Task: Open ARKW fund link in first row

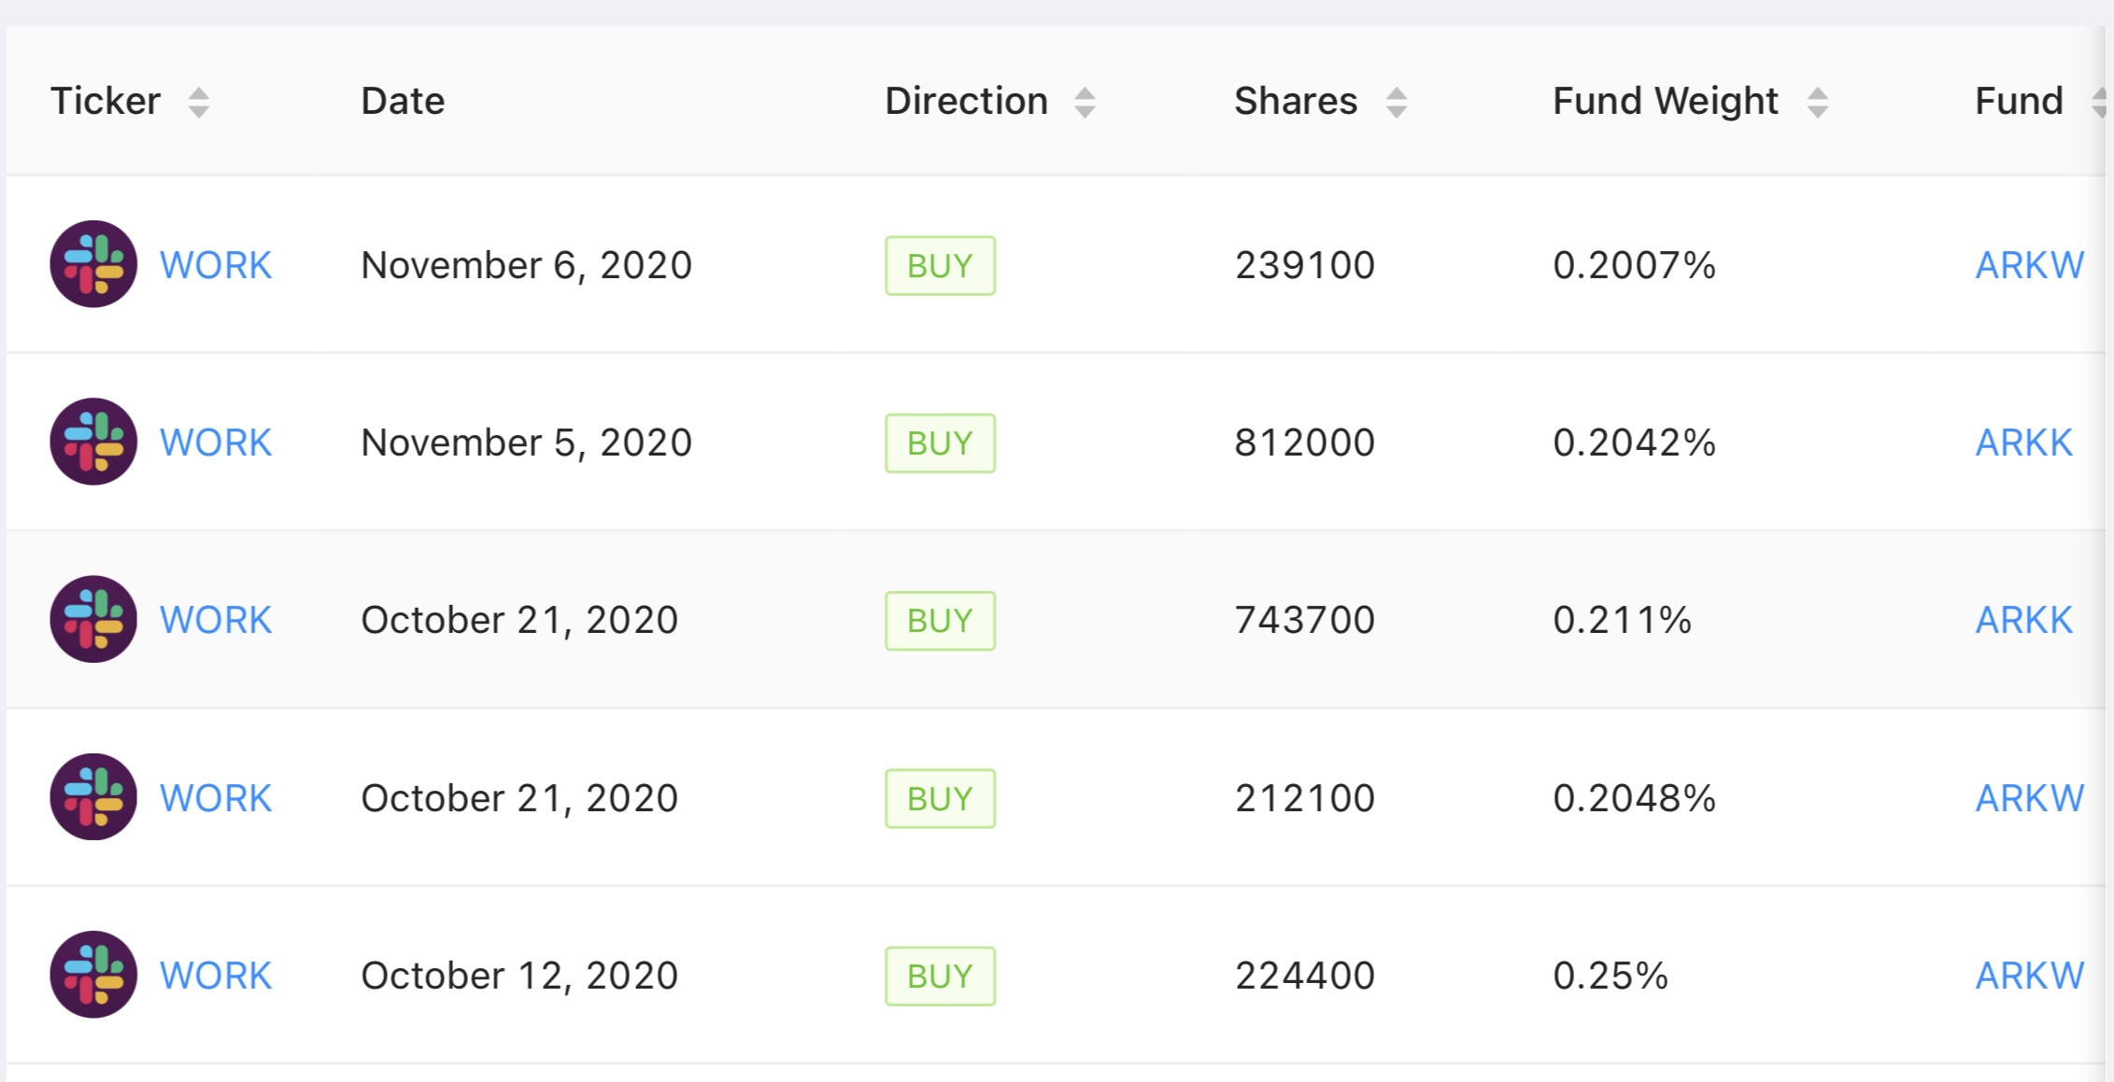Action: coord(2029,265)
